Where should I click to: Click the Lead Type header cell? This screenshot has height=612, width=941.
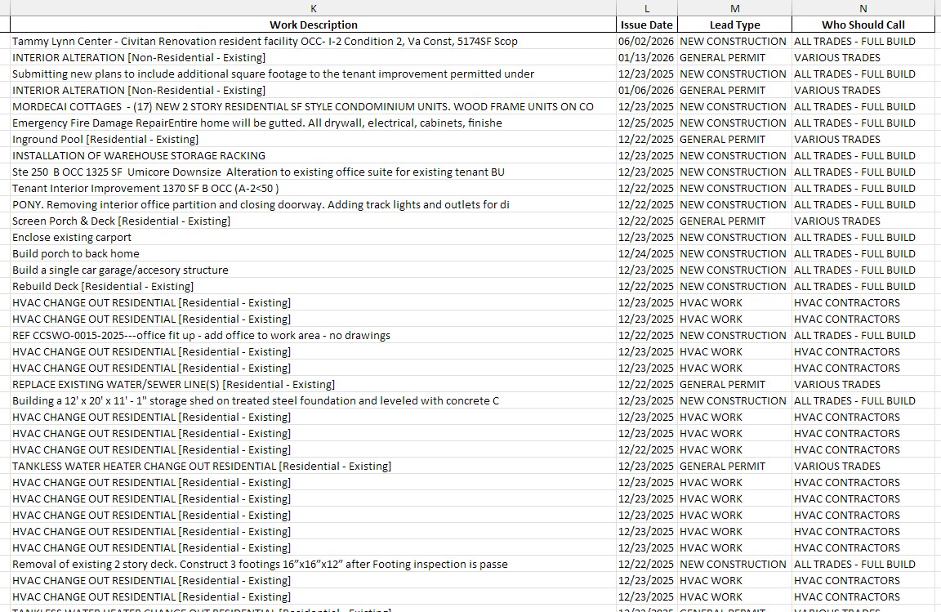[733, 25]
